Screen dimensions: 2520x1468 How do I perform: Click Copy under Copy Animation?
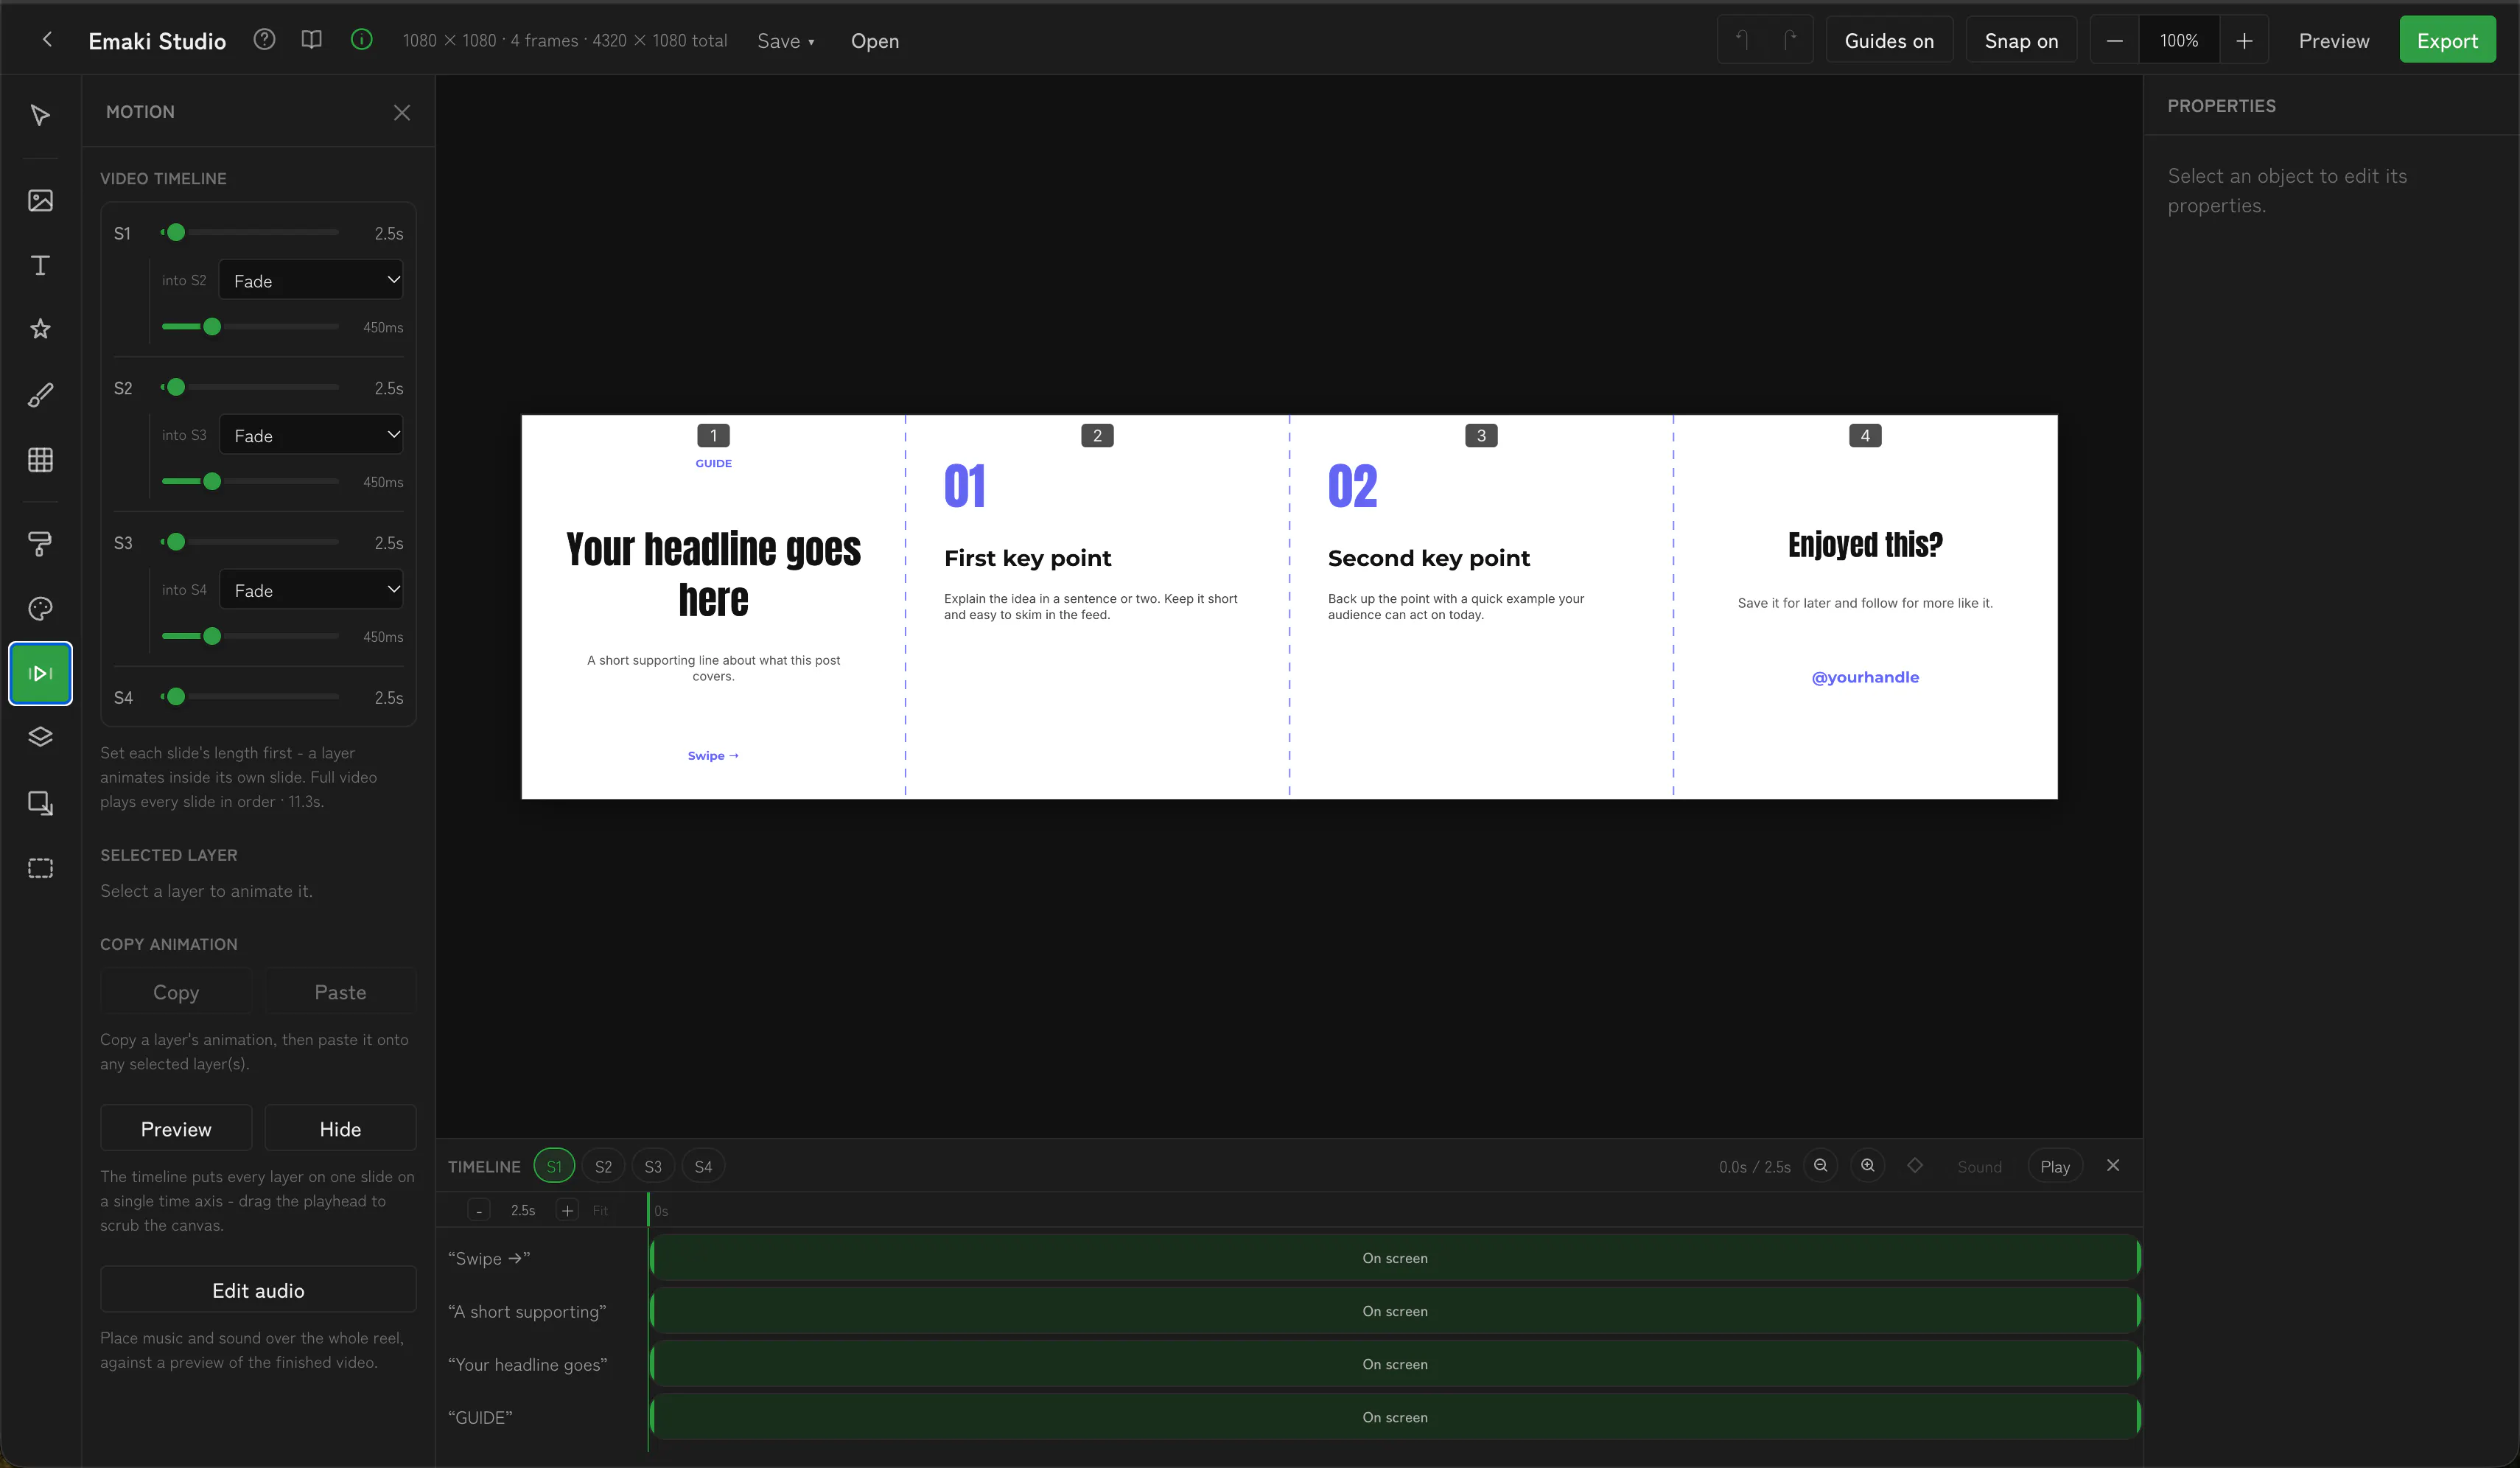[x=176, y=992]
